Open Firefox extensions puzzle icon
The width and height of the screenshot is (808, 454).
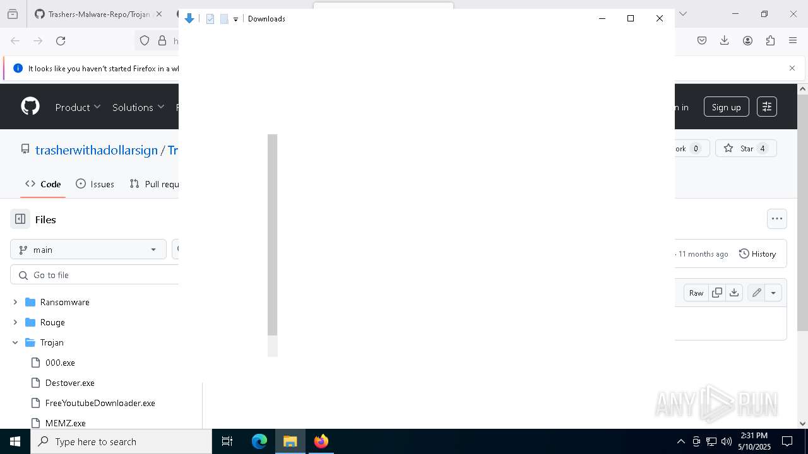coord(770,40)
